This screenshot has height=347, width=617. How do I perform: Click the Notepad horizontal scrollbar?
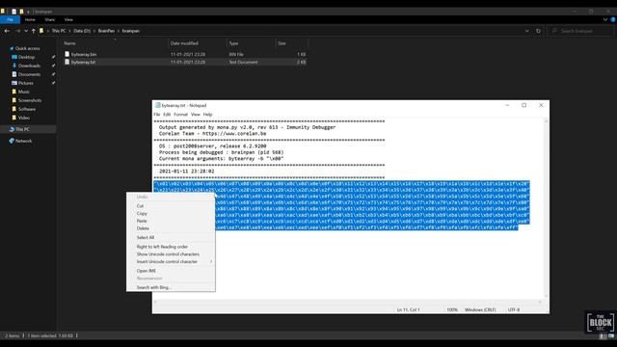347,302
